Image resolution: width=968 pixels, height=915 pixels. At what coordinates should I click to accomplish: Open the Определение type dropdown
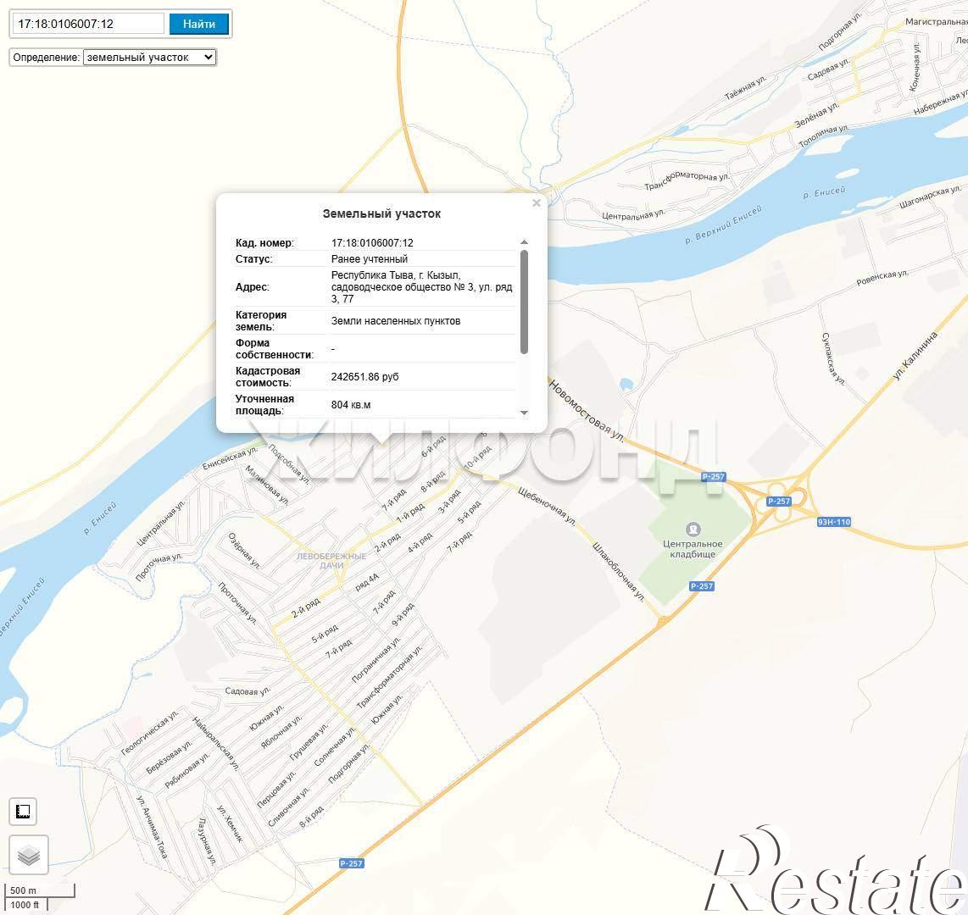pyautogui.click(x=150, y=58)
